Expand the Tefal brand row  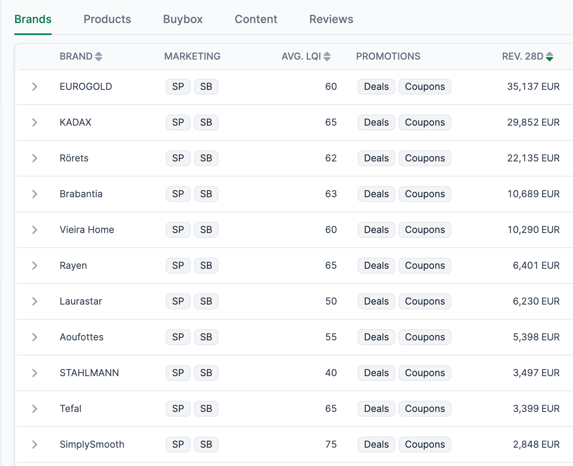(34, 408)
